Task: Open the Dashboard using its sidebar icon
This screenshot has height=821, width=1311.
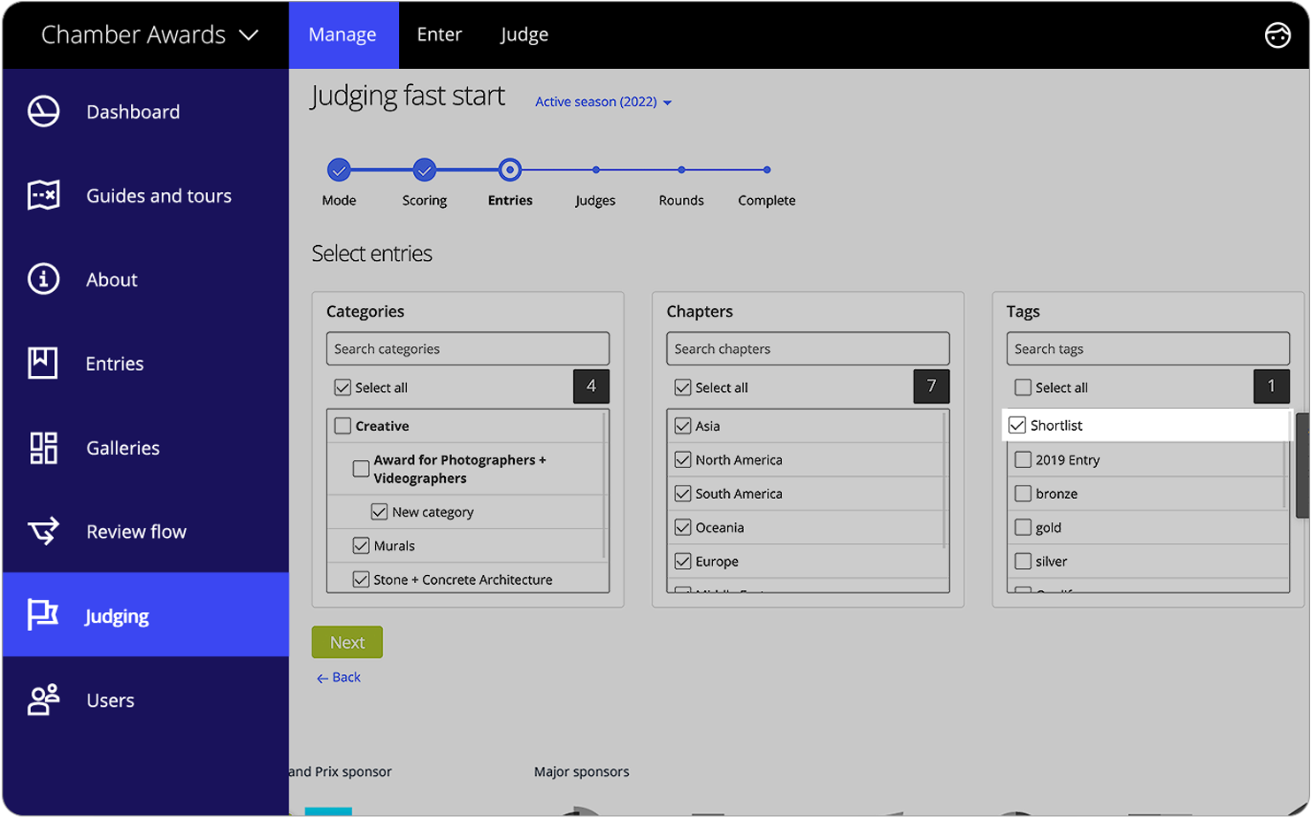Action: click(42, 111)
